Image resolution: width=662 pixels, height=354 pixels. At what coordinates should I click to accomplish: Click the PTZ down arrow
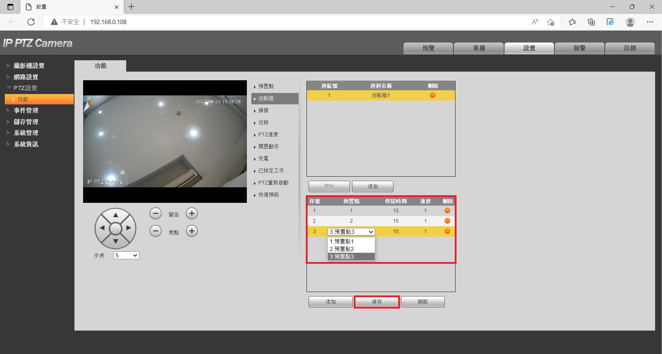point(116,241)
